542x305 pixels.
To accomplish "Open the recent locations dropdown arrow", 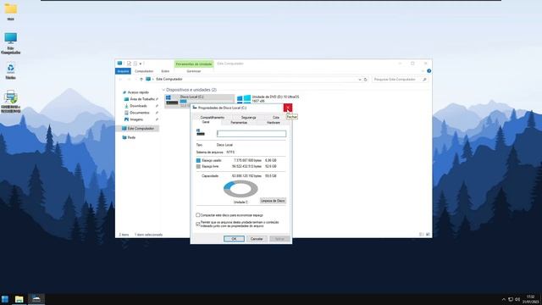I will coord(135,79).
